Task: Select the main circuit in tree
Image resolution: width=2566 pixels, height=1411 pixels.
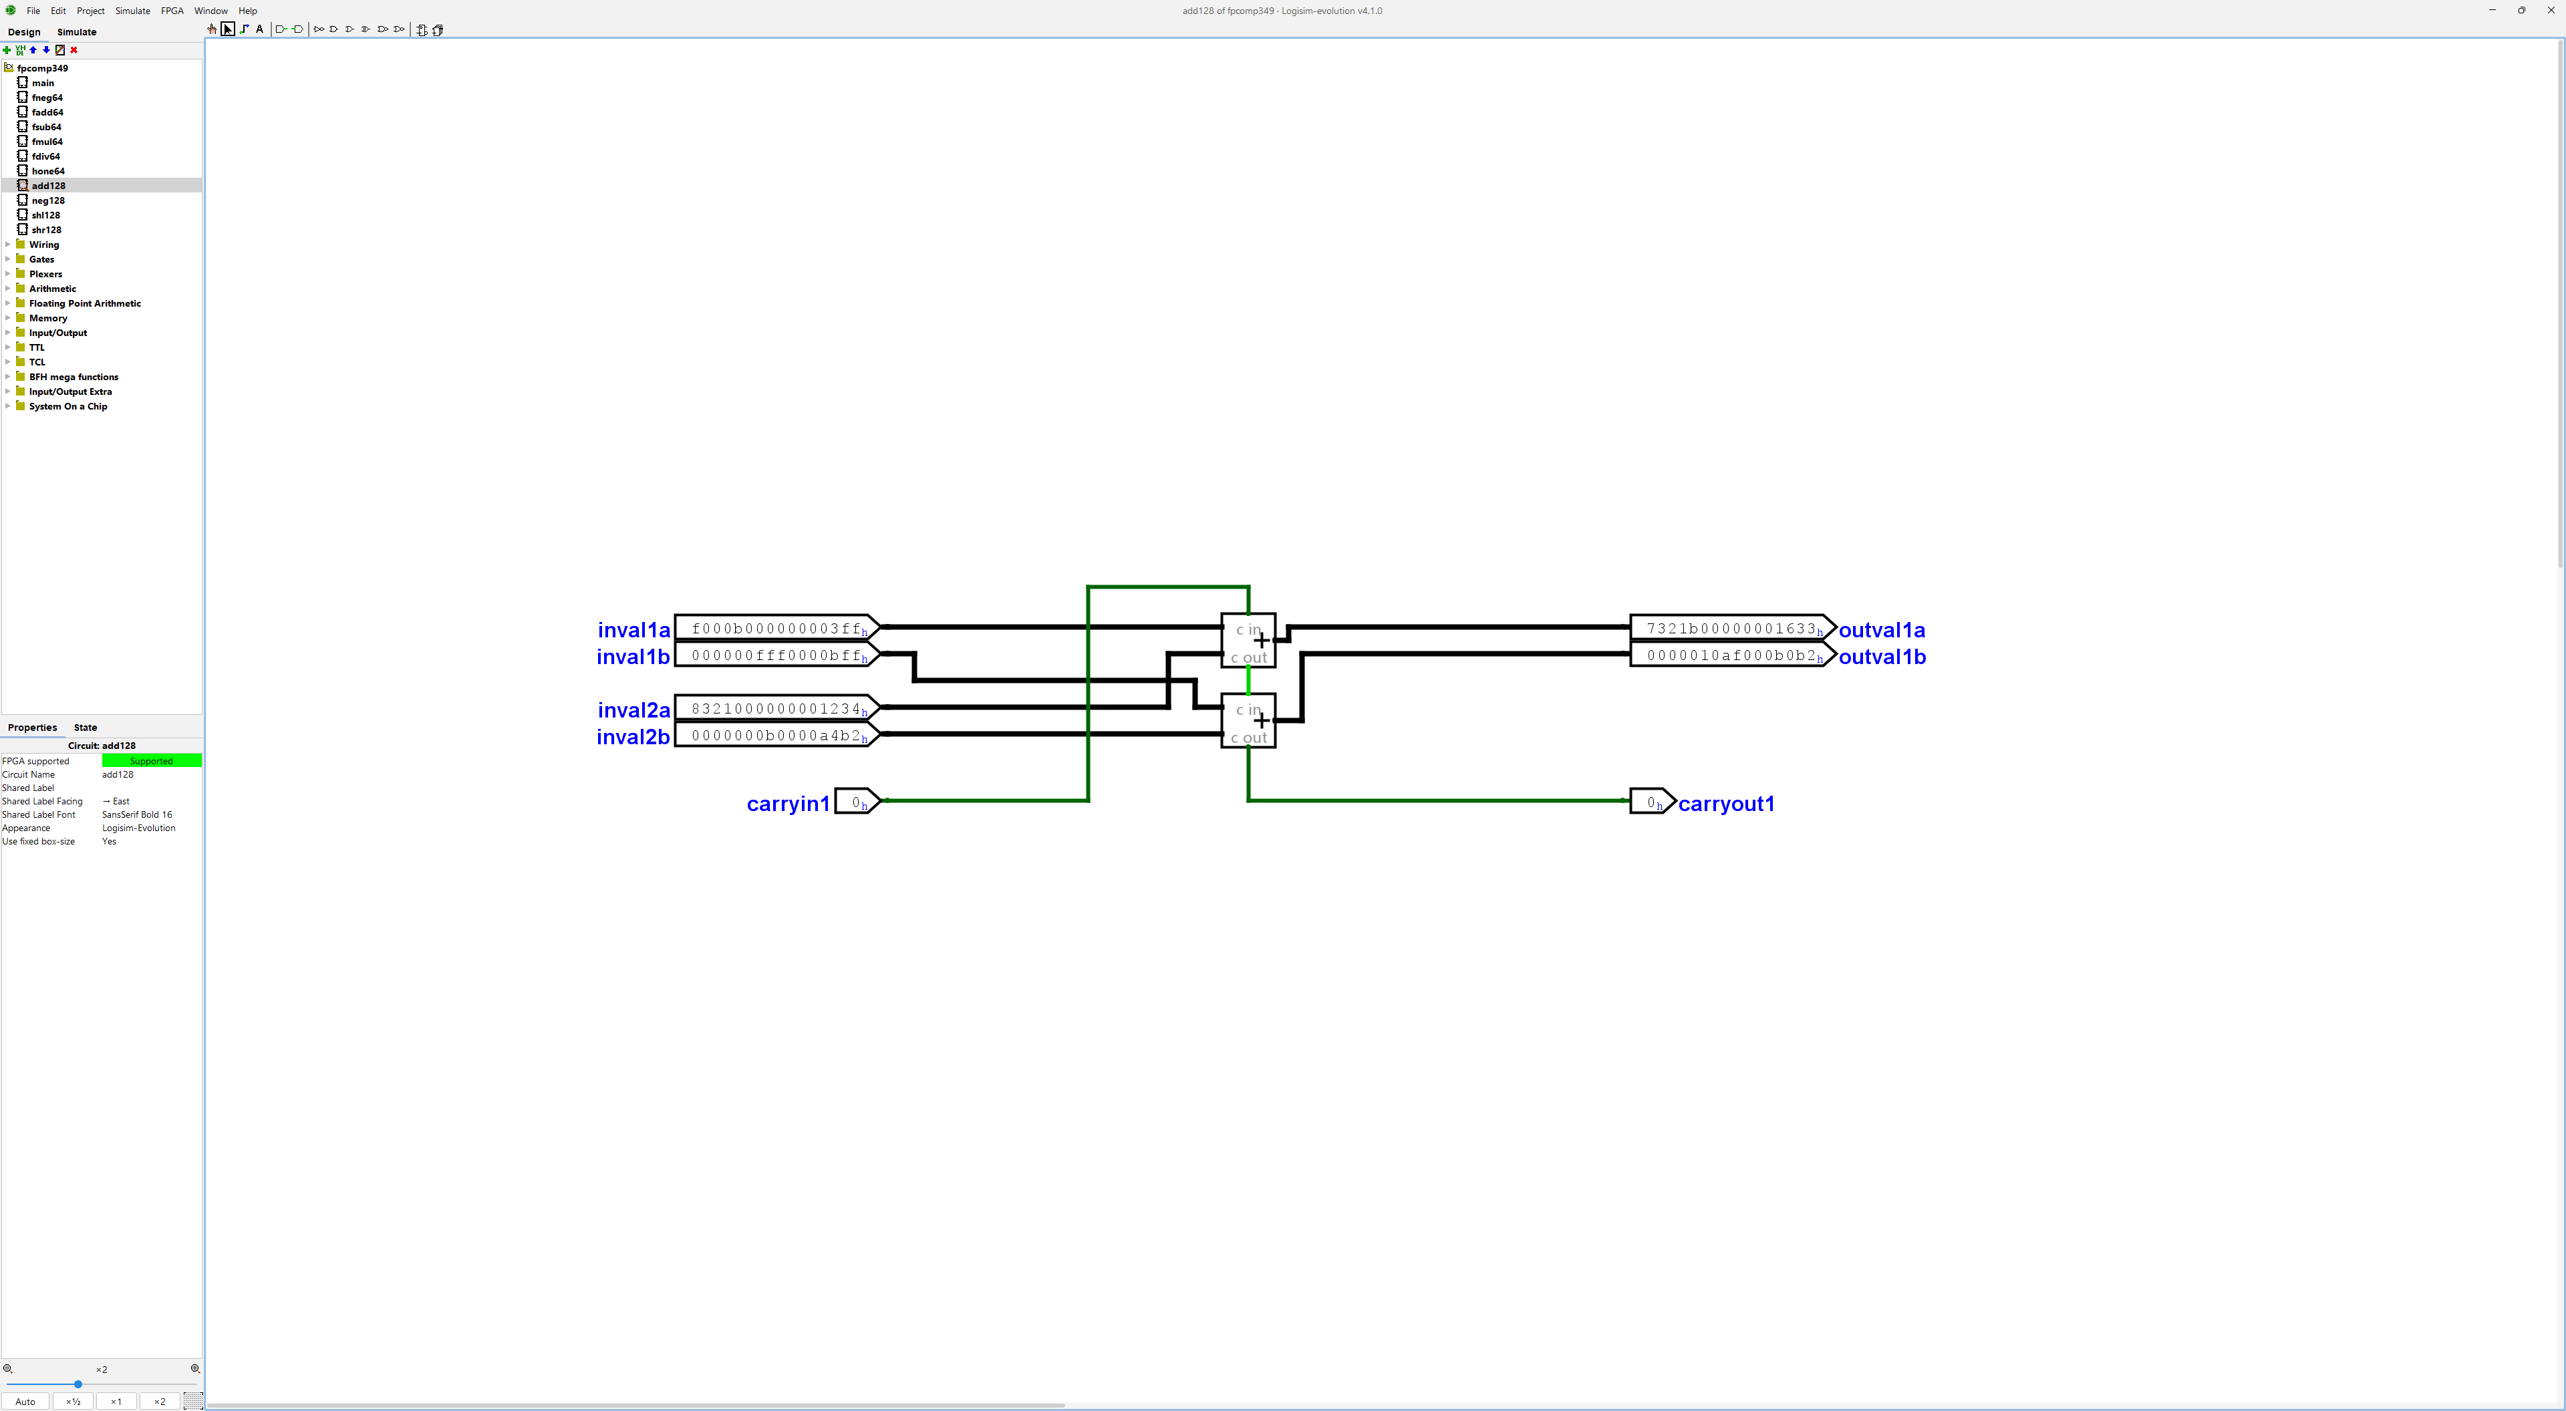Action: coord(43,83)
